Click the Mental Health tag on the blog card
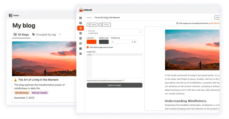Screen dimensions: 229x119 point(40,93)
